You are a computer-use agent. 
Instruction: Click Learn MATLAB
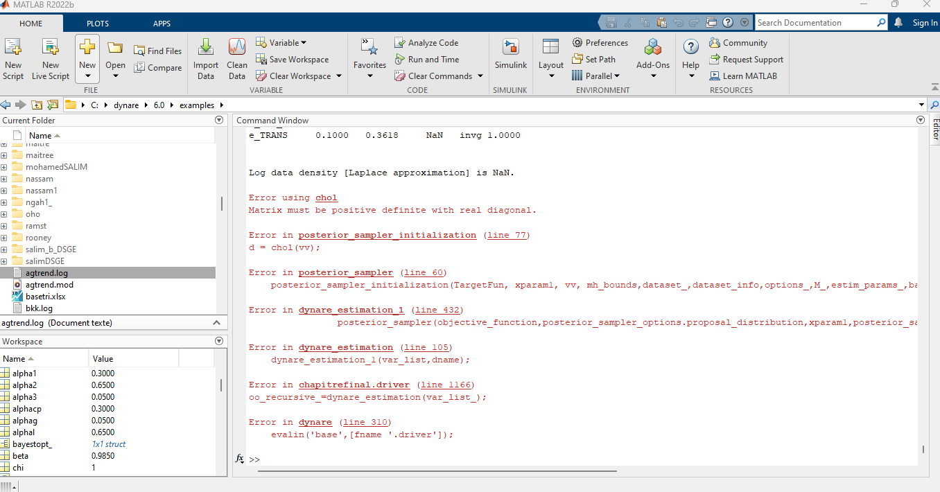743,76
